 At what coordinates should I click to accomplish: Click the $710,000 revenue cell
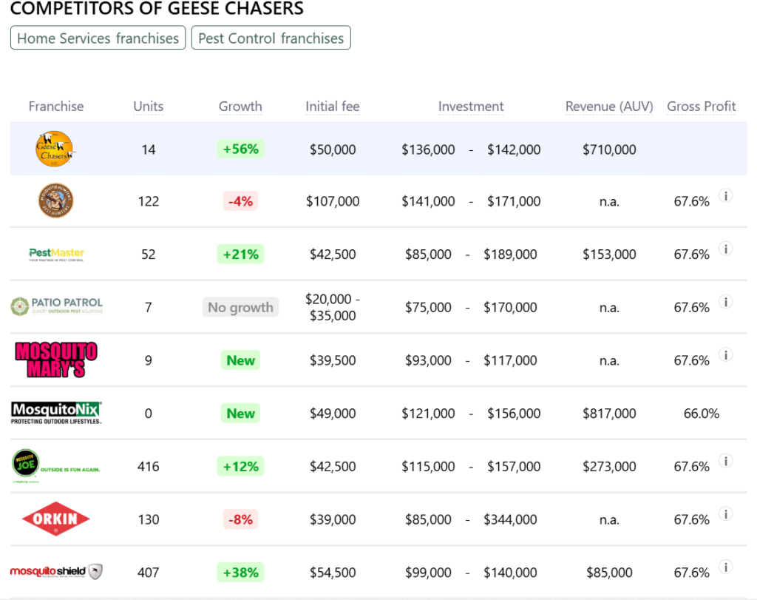[x=609, y=149]
